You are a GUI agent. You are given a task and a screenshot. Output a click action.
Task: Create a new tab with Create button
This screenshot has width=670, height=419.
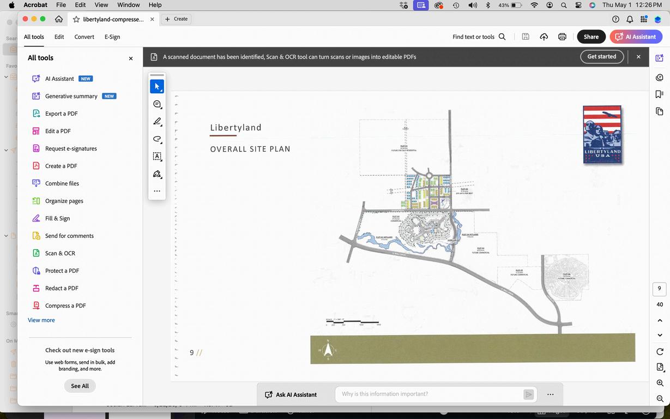[x=176, y=19]
